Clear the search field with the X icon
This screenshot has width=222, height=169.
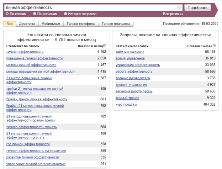179,7
